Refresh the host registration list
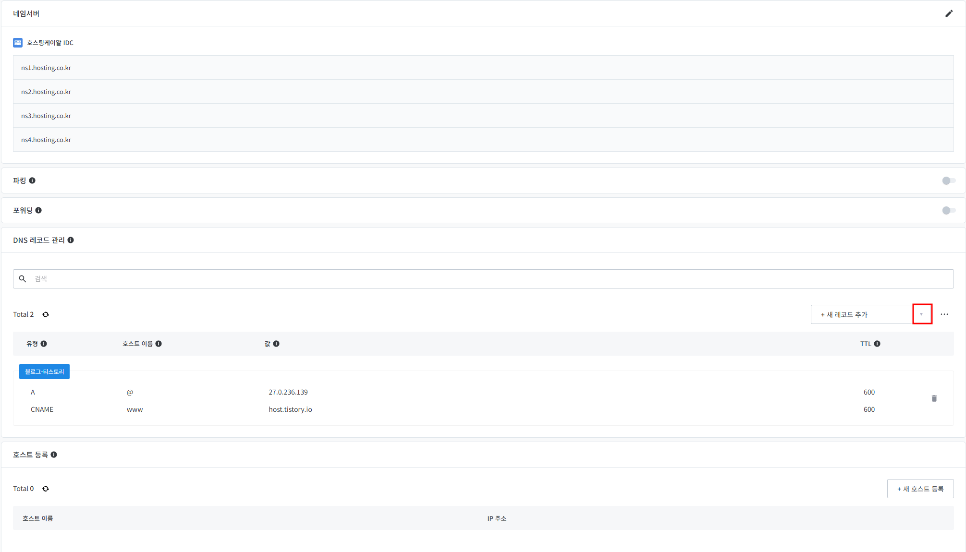 [x=46, y=489]
